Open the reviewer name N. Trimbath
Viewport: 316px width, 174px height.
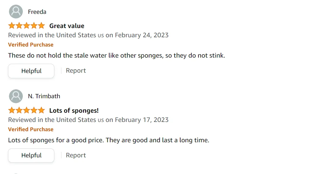tap(44, 96)
